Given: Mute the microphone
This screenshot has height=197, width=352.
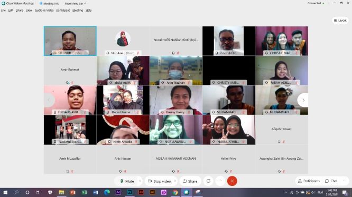Looking at the screenshot, I should 127,181.
